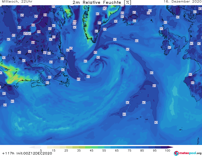Screen dimensions: 202x156
Task: Click the legend tick label '75'
Action: pos(129,150)
